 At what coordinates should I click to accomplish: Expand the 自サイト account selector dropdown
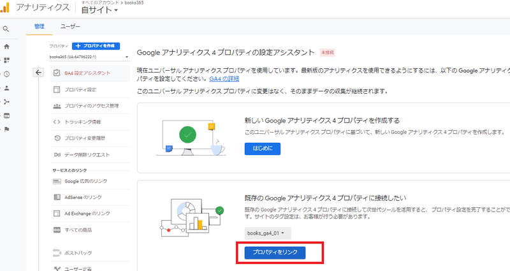(101, 11)
